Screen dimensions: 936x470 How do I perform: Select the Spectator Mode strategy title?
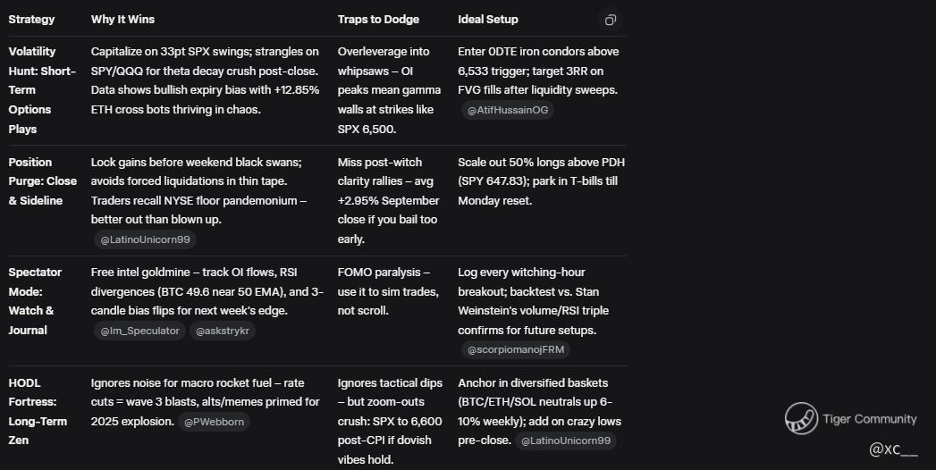[x=36, y=301]
